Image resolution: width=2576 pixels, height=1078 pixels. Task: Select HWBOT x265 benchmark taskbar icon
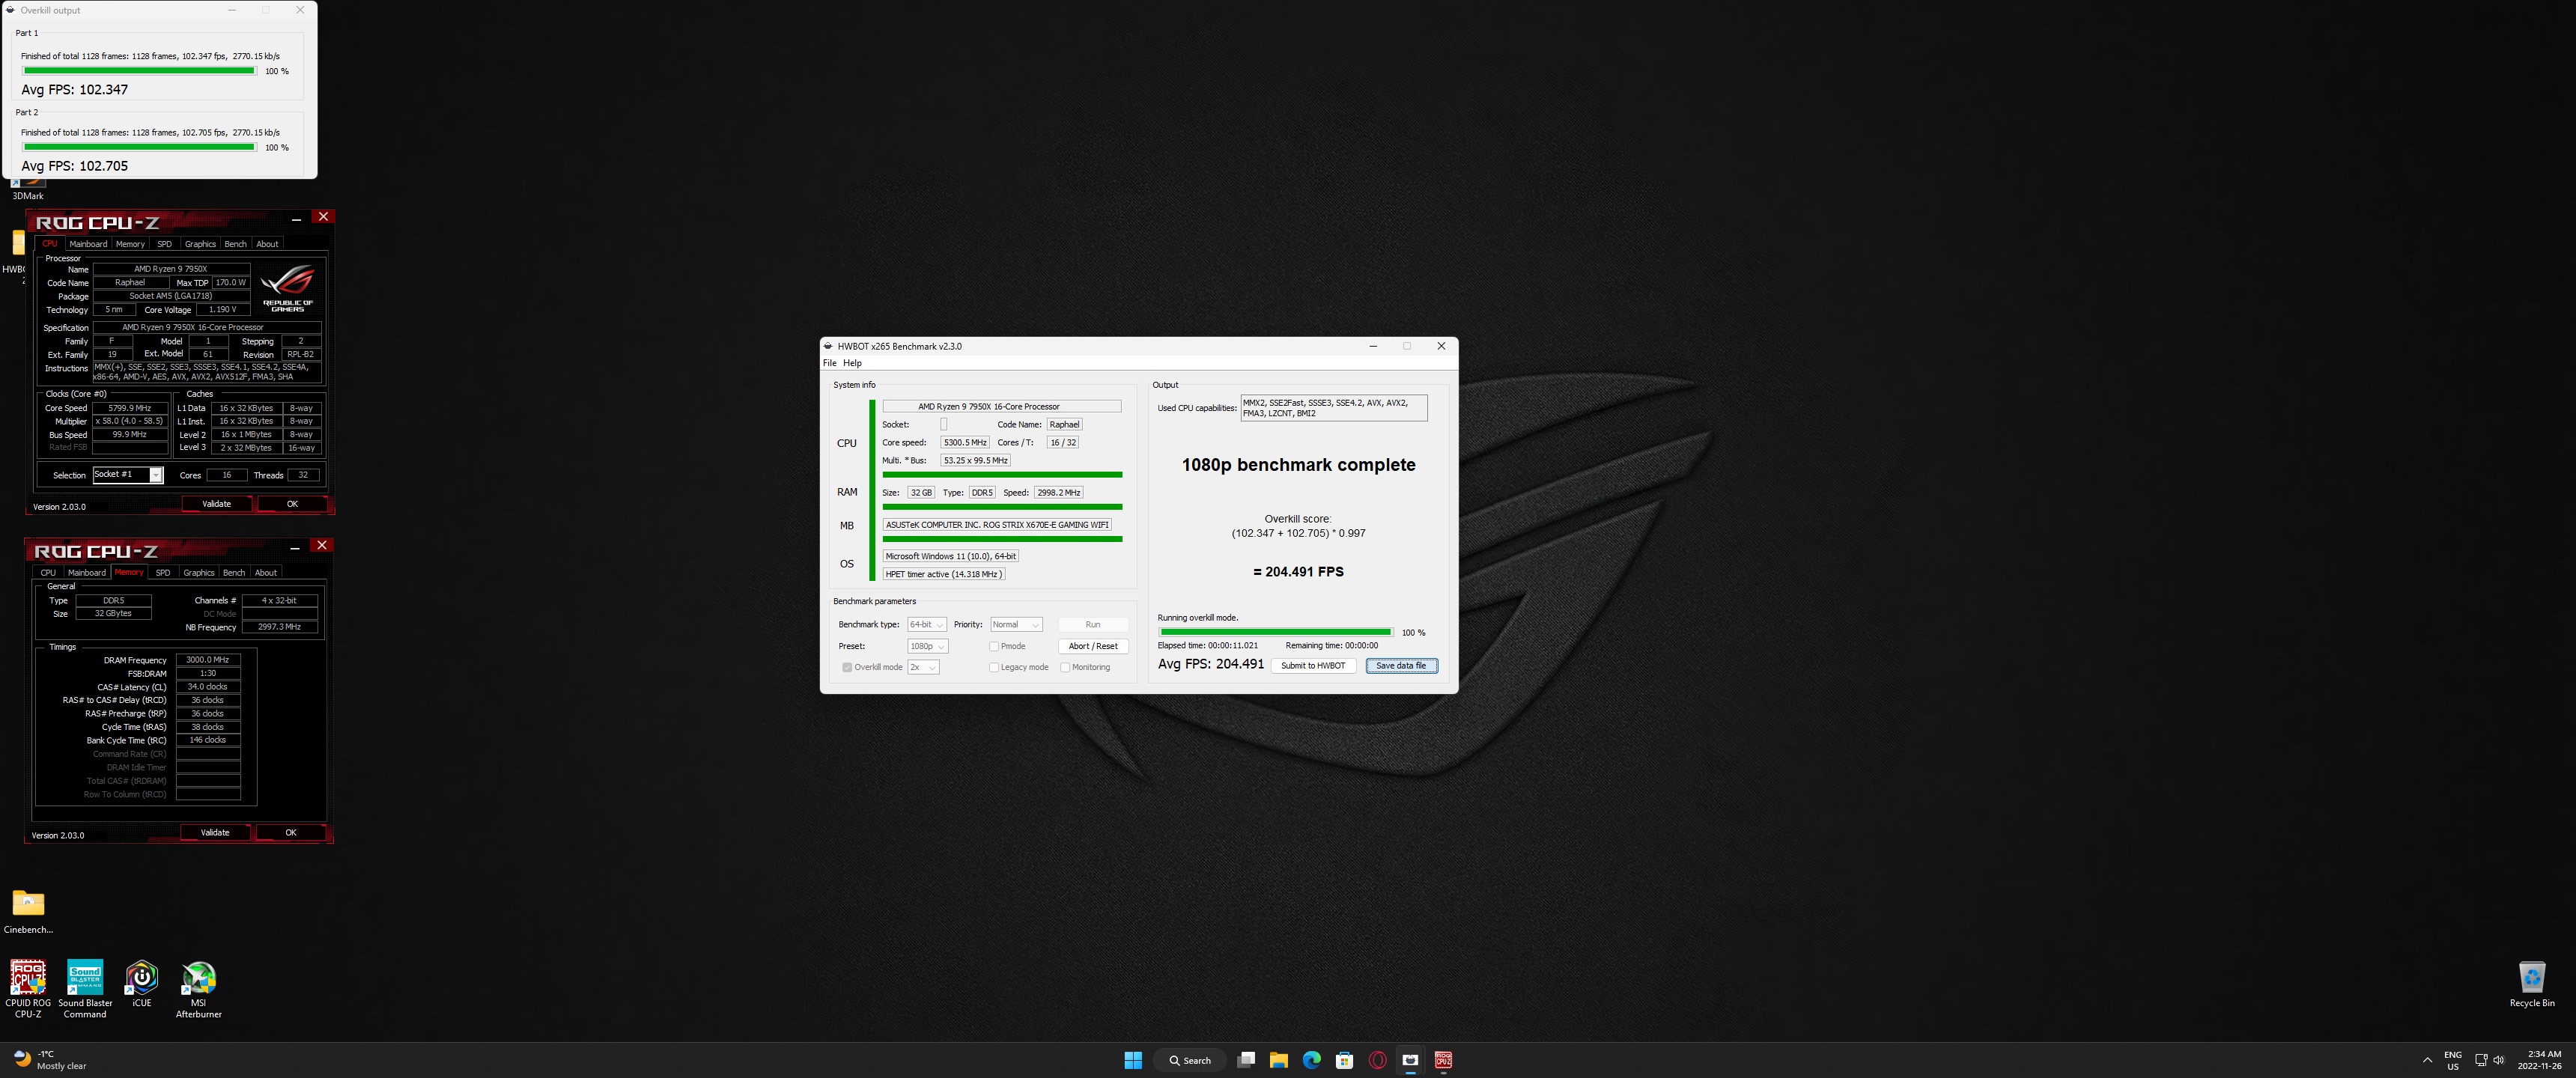tap(1411, 1060)
